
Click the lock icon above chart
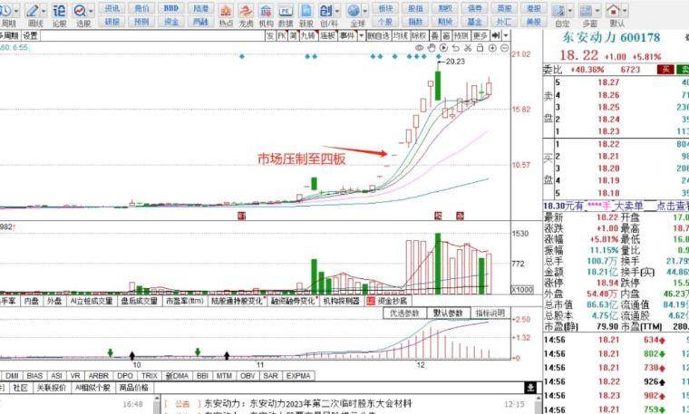pyautogui.click(x=480, y=47)
